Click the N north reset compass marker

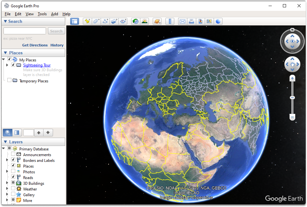pos(292,30)
